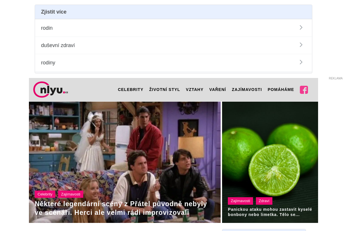Open the Životní styl menu item
This screenshot has height=231, width=347.
[x=165, y=90]
